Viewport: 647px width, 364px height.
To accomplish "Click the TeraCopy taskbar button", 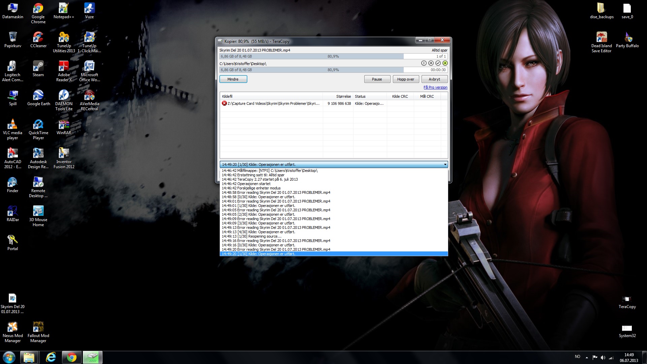I will pyautogui.click(x=92, y=357).
